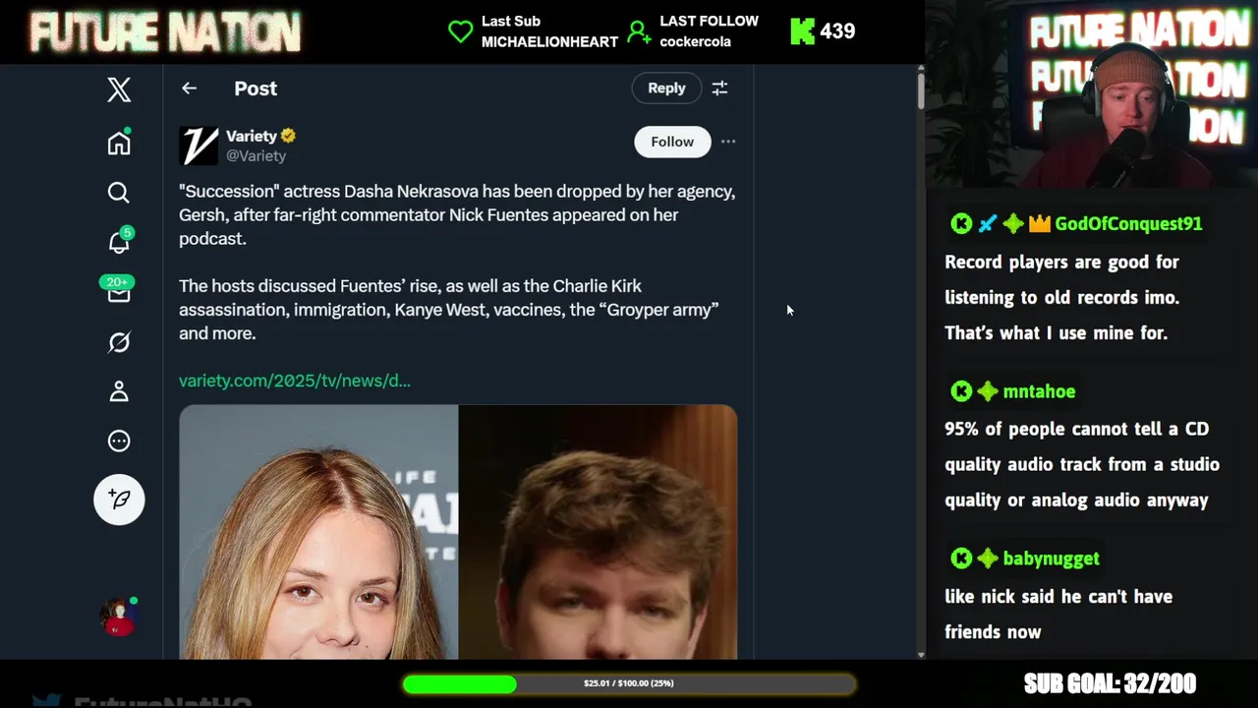Click the crown badge beside GodOfConquest91
The height and width of the screenshot is (708, 1258).
[x=1040, y=224]
